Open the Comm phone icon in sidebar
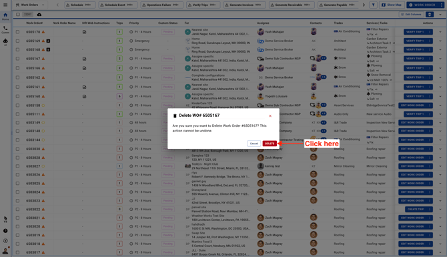Viewport: 447px width, 257px height. tap(5, 29)
